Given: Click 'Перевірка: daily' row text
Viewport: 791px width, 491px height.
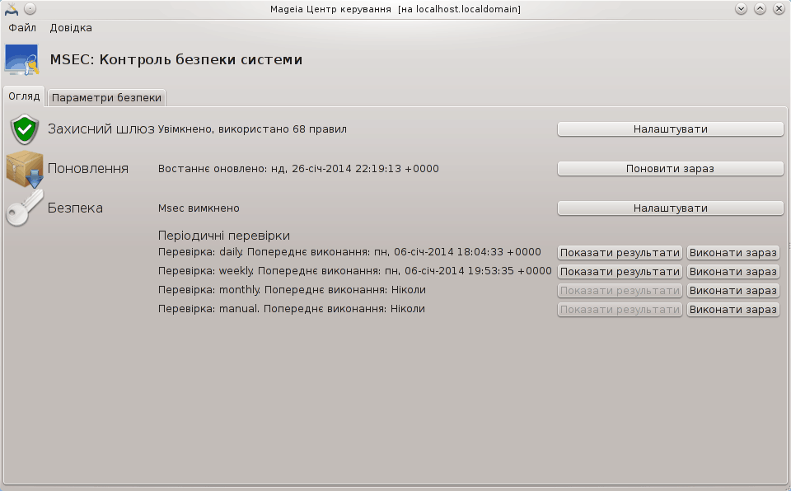Looking at the screenshot, I should 349,252.
